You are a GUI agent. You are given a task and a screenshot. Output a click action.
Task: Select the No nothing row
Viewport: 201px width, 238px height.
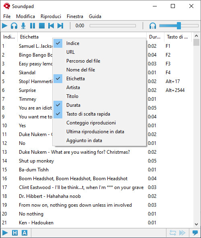click(97, 214)
